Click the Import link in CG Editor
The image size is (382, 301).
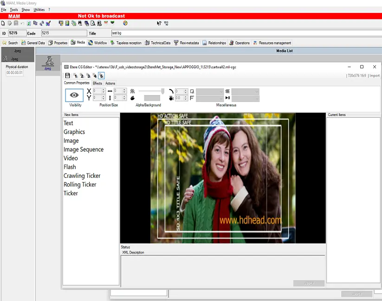click(x=374, y=76)
